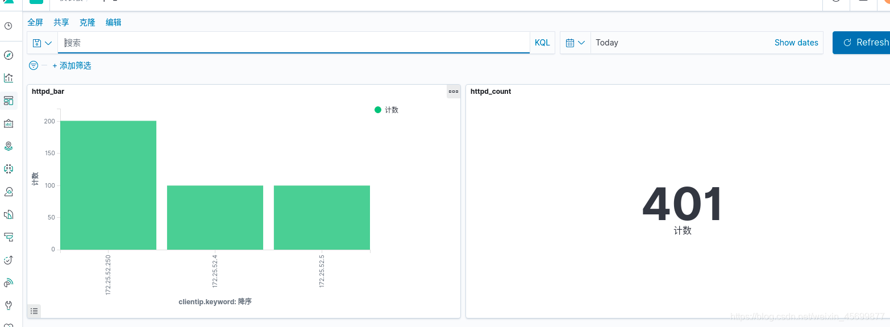
Task: Click green 计数 legend color dot
Action: pyautogui.click(x=378, y=110)
